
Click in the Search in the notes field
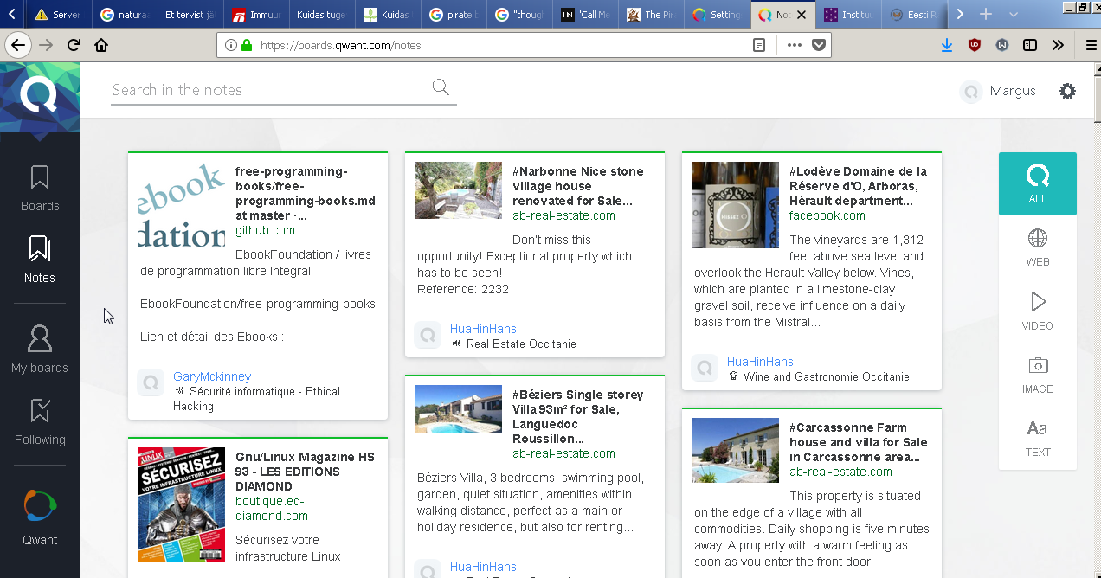[x=268, y=90]
